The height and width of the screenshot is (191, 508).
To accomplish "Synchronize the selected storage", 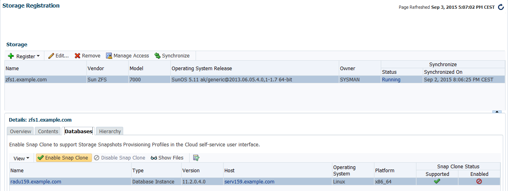I will (x=172, y=56).
